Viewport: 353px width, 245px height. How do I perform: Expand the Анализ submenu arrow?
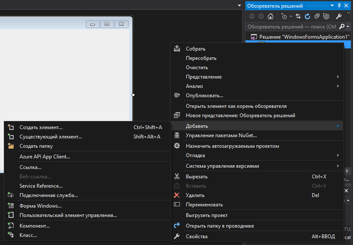coord(338,86)
